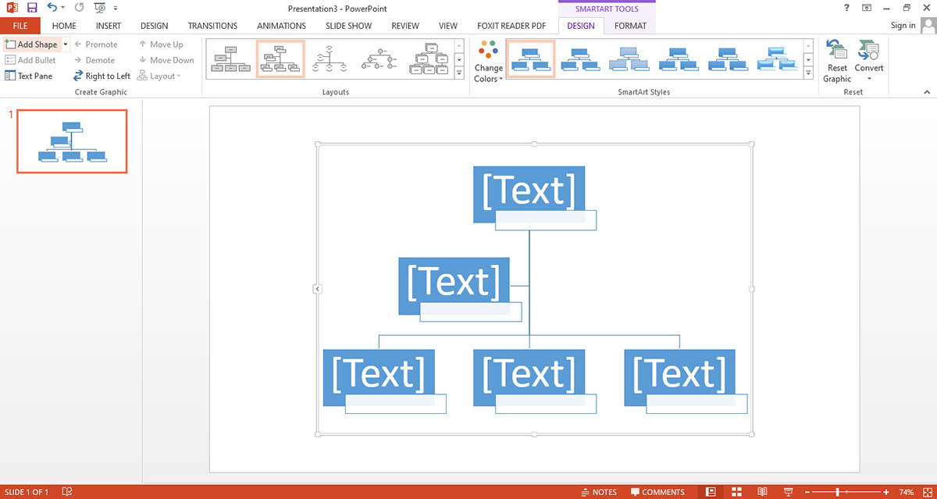Image resolution: width=937 pixels, height=499 pixels.
Task: Switch to the FORMAT tab under SmartArt Tools
Action: click(630, 26)
